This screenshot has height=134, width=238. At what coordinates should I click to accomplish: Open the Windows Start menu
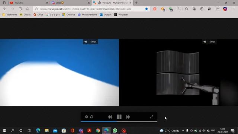tap(4, 131)
